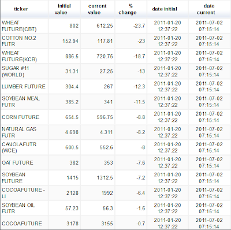Viewport: 231px width, 230px height.
Task: Click the current value 353
Action: tap(109, 163)
